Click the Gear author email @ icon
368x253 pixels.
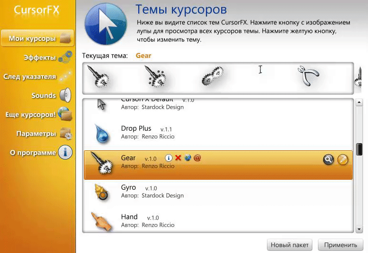(x=197, y=158)
